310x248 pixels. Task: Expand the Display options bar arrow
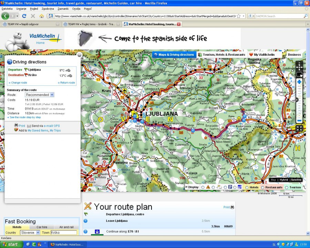coord(186,187)
